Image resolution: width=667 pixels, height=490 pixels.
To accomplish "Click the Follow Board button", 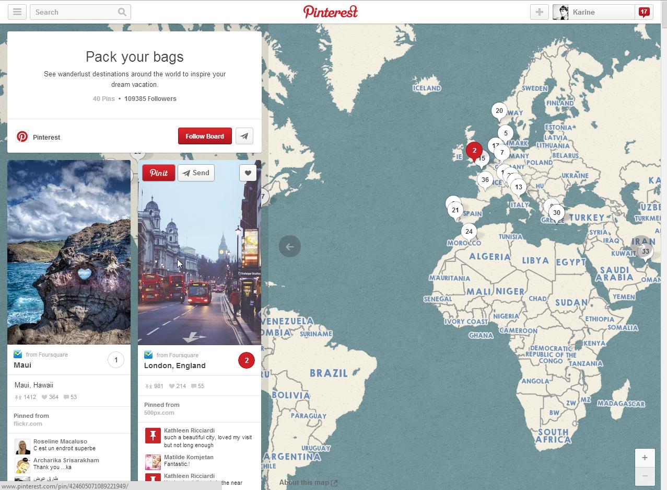I will click(205, 136).
